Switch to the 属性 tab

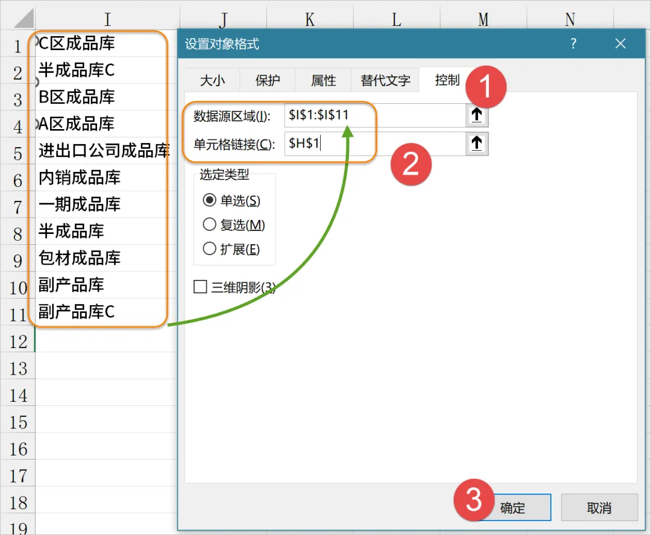click(x=324, y=80)
